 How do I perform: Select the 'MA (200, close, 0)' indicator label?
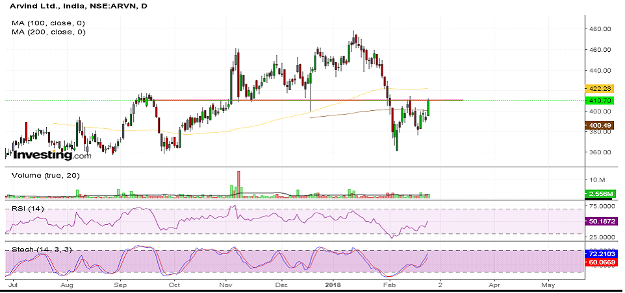(48, 32)
